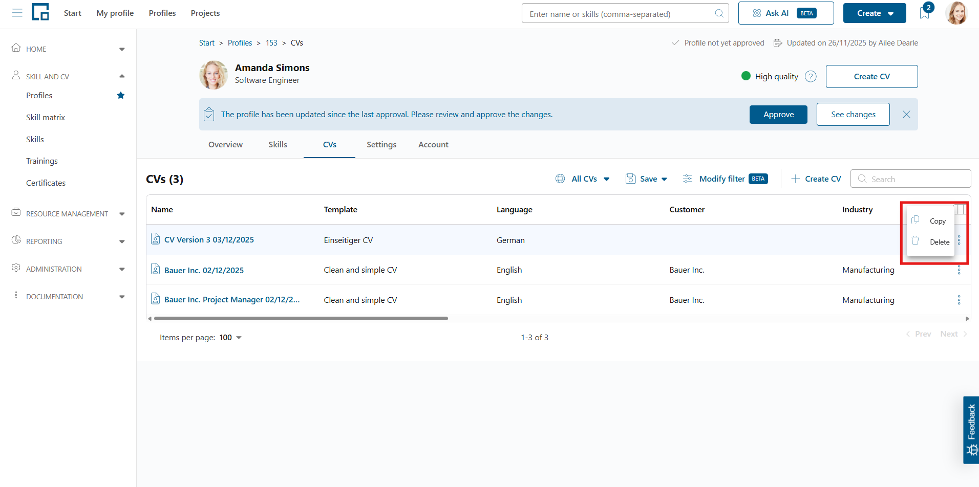Viewport: 979px width, 487px height.
Task: Click the large Create CV button
Action: pyautogui.click(x=871, y=77)
